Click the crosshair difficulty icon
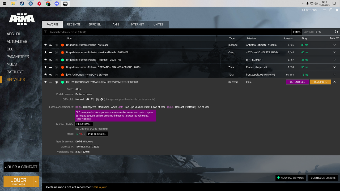This screenshot has width=340, height=191. 102,99
